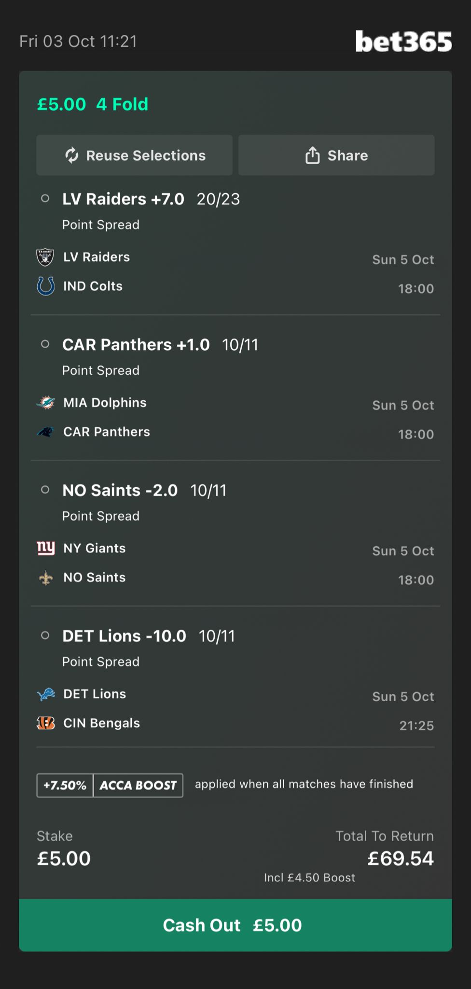Select the DET Lions -10.0 status circle

point(45,636)
